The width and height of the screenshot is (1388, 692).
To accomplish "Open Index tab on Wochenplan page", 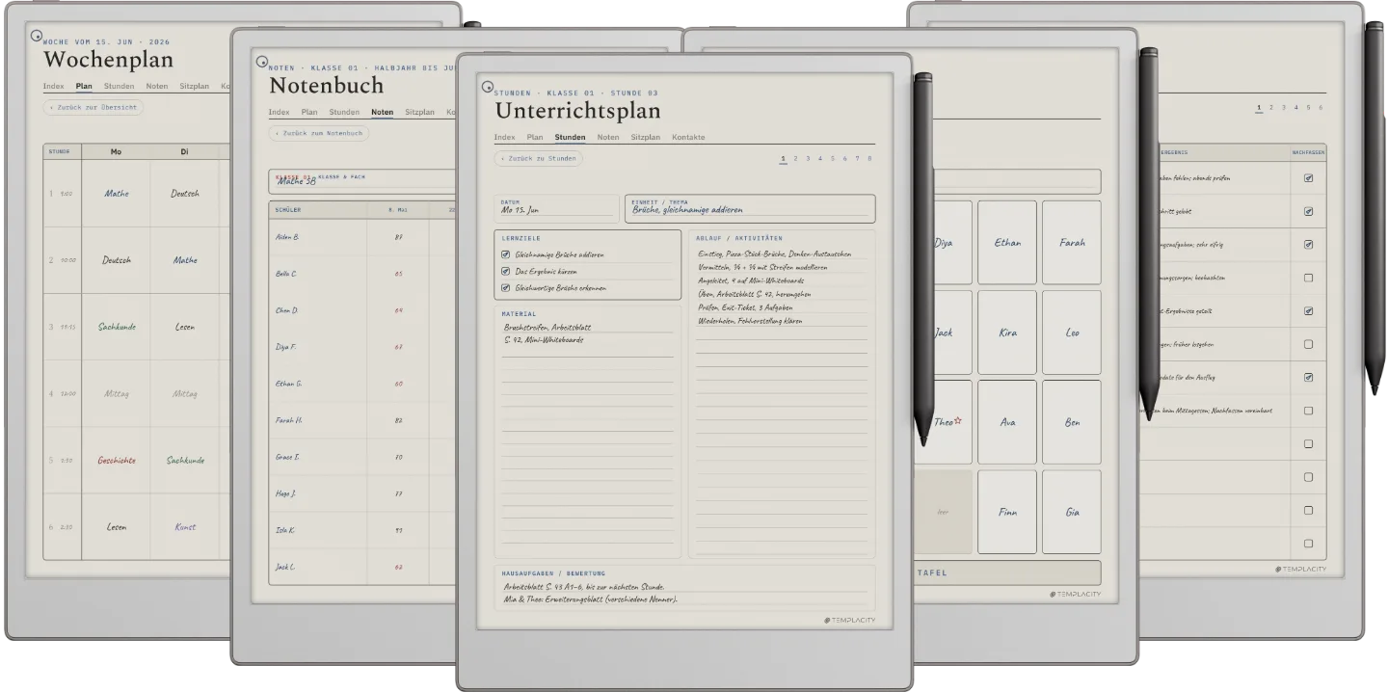I will coord(54,86).
